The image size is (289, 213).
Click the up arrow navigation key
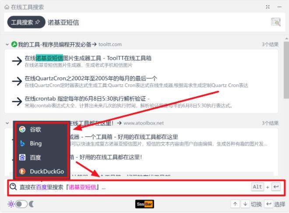[x=235, y=204]
